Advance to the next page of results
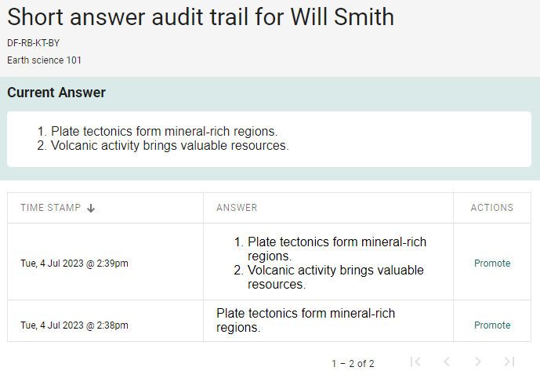Screen dimensions: 540x378 478,362
